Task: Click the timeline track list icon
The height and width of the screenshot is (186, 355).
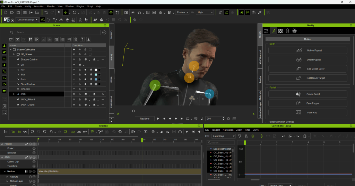Action: click(x=6, y=132)
